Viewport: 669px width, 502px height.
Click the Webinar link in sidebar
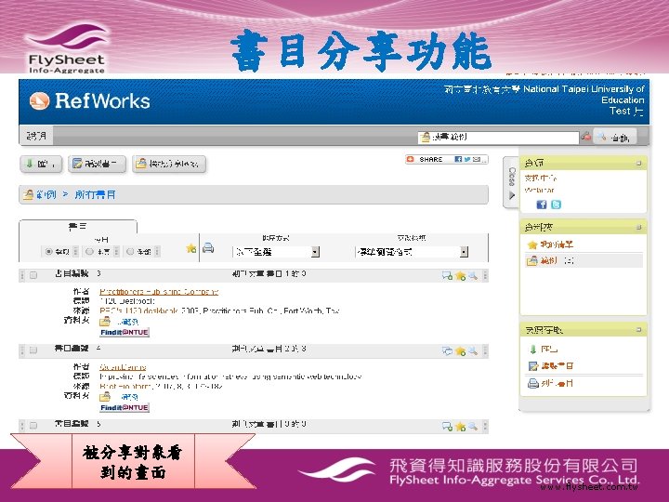tap(539, 190)
